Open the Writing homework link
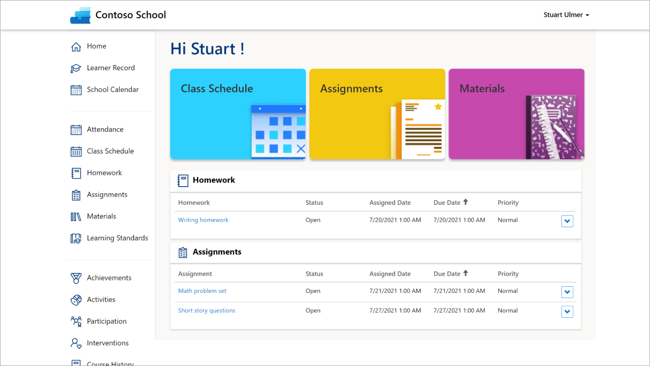This screenshot has height=366, width=650. click(203, 220)
